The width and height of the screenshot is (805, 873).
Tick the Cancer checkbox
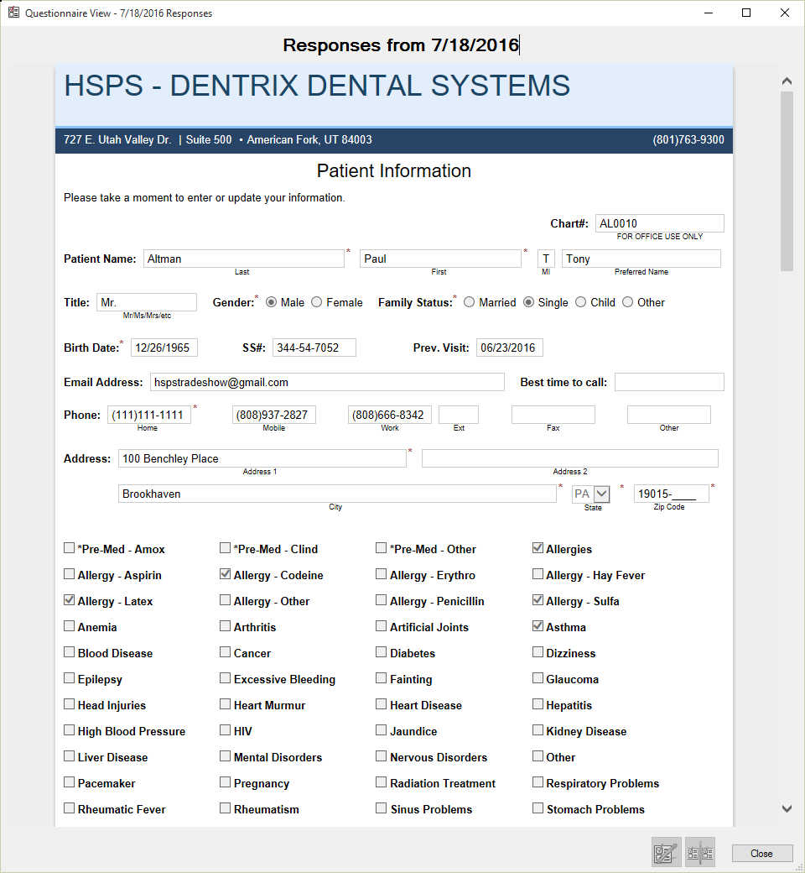point(225,652)
